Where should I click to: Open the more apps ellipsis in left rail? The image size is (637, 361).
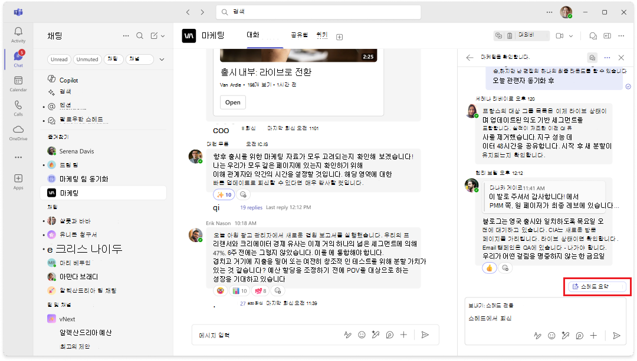pyautogui.click(x=18, y=157)
